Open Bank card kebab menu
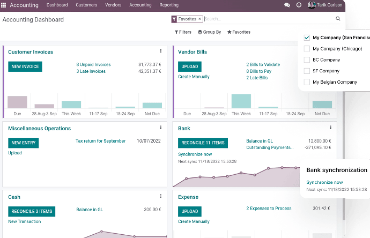The image size is (370, 238). pyautogui.click(x=330, y=128)
